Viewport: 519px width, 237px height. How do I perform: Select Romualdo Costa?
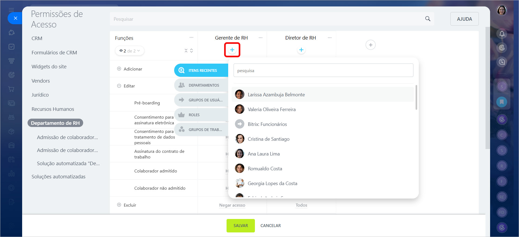click(x=323, y=168)
